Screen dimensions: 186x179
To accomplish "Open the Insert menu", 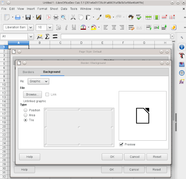I will (x=31, y=9).
